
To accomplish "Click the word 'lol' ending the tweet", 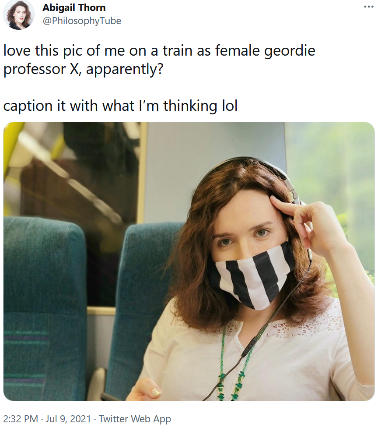I will [230, 106].
